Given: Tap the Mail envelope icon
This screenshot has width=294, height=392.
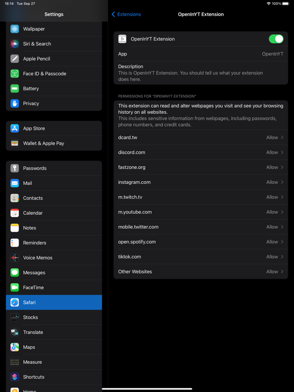Looking at the screenshot, I should click(x=14, y=183).
